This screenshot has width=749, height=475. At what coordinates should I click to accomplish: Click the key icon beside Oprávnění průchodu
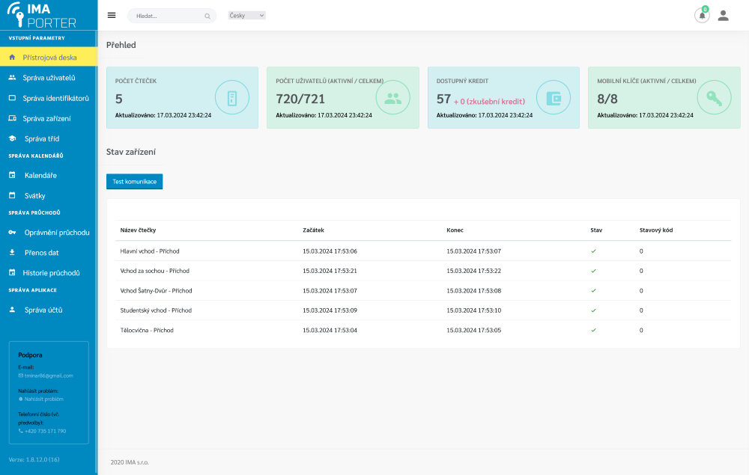(x=13, y=232)
